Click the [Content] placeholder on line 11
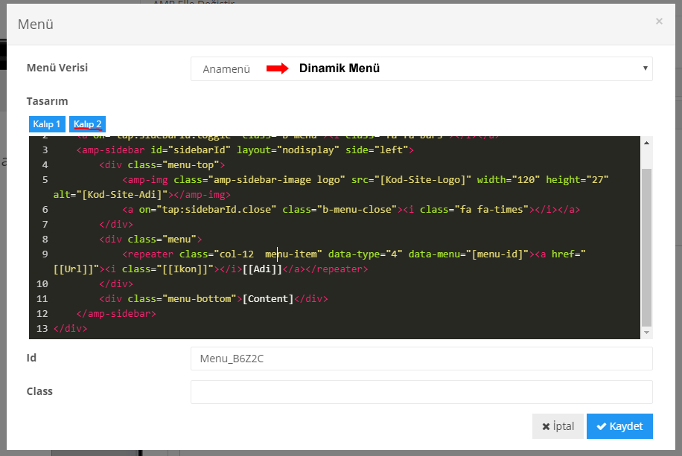 click(268, 299)
